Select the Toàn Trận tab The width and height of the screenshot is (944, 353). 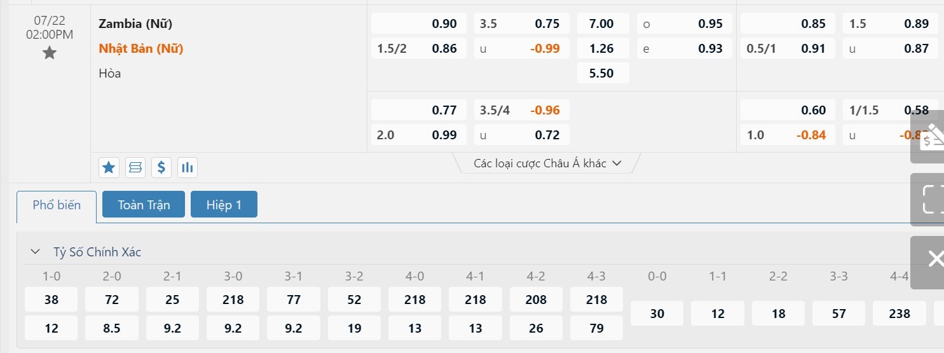pyautogui.click(x=144, y=205)
